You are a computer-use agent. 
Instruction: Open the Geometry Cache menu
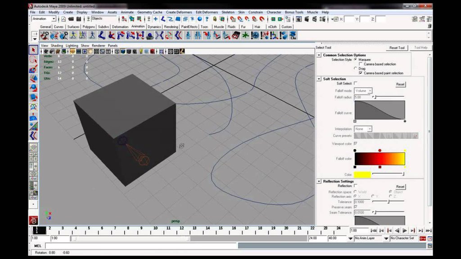click(149, 12)
